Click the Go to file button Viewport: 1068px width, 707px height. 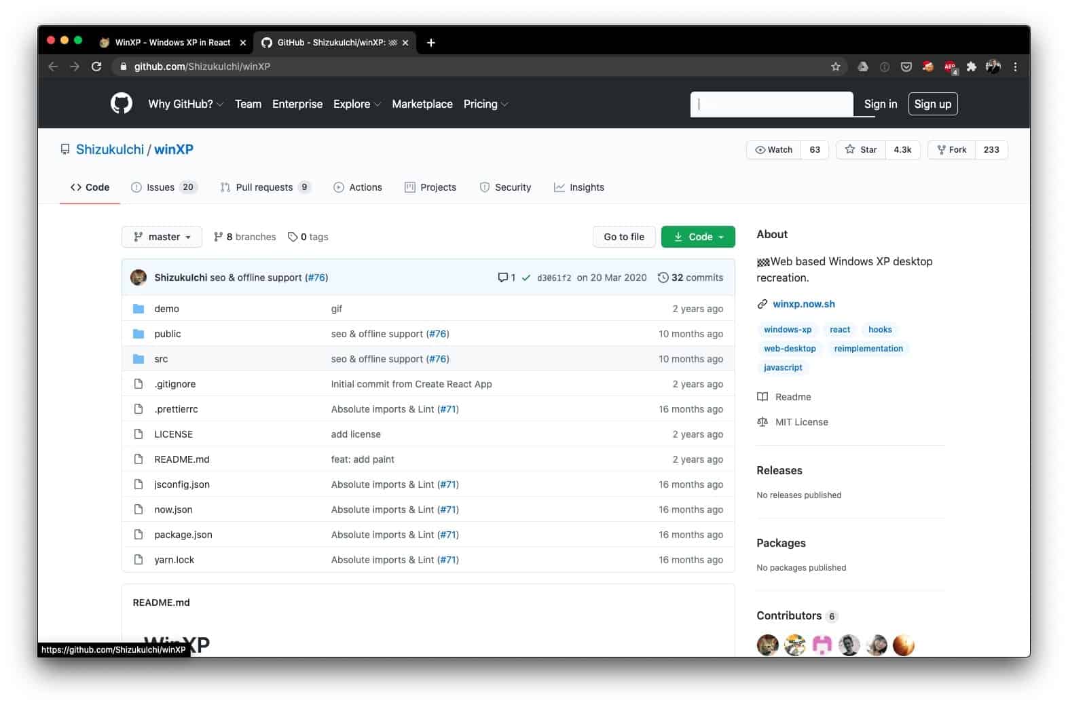624,237
